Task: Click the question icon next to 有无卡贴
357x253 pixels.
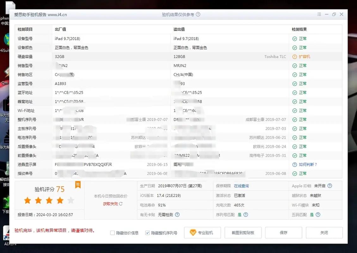Action: click(177, 214)
